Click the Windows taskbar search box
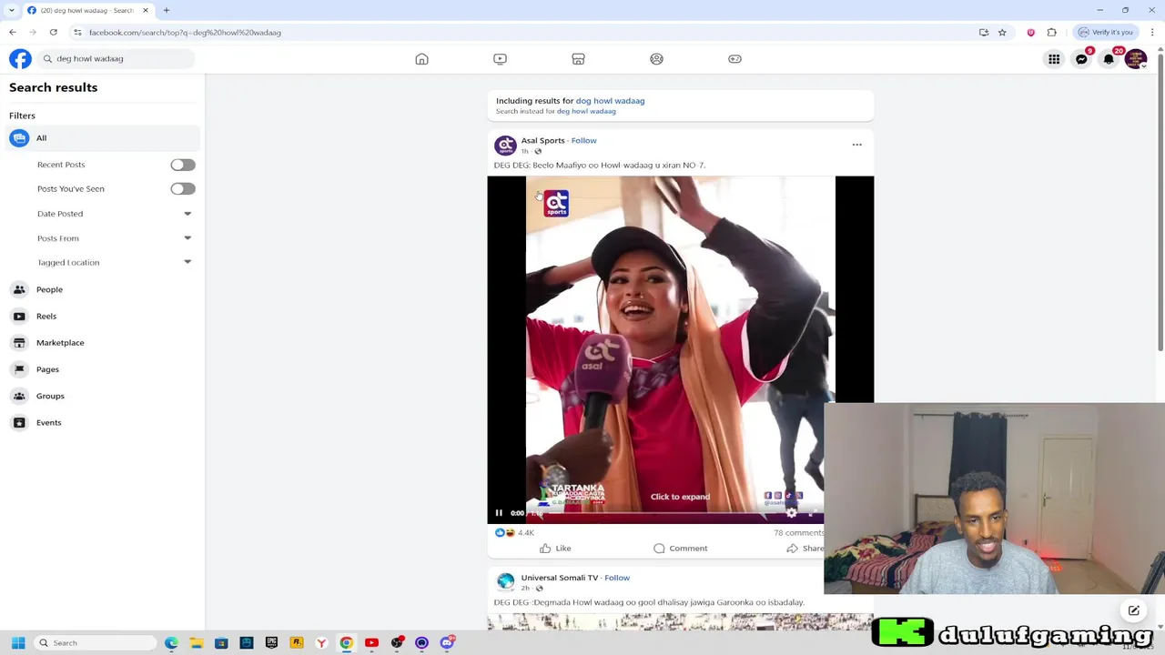Image resolution: width=1165 pixels, height=655 pixels. (x=96, y=643)
